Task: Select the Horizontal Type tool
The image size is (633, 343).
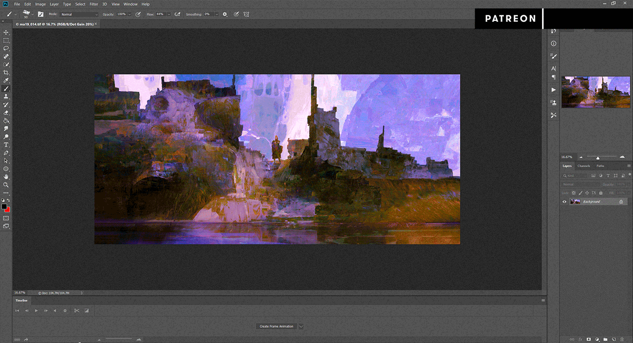Action: [x=6, y=145]
